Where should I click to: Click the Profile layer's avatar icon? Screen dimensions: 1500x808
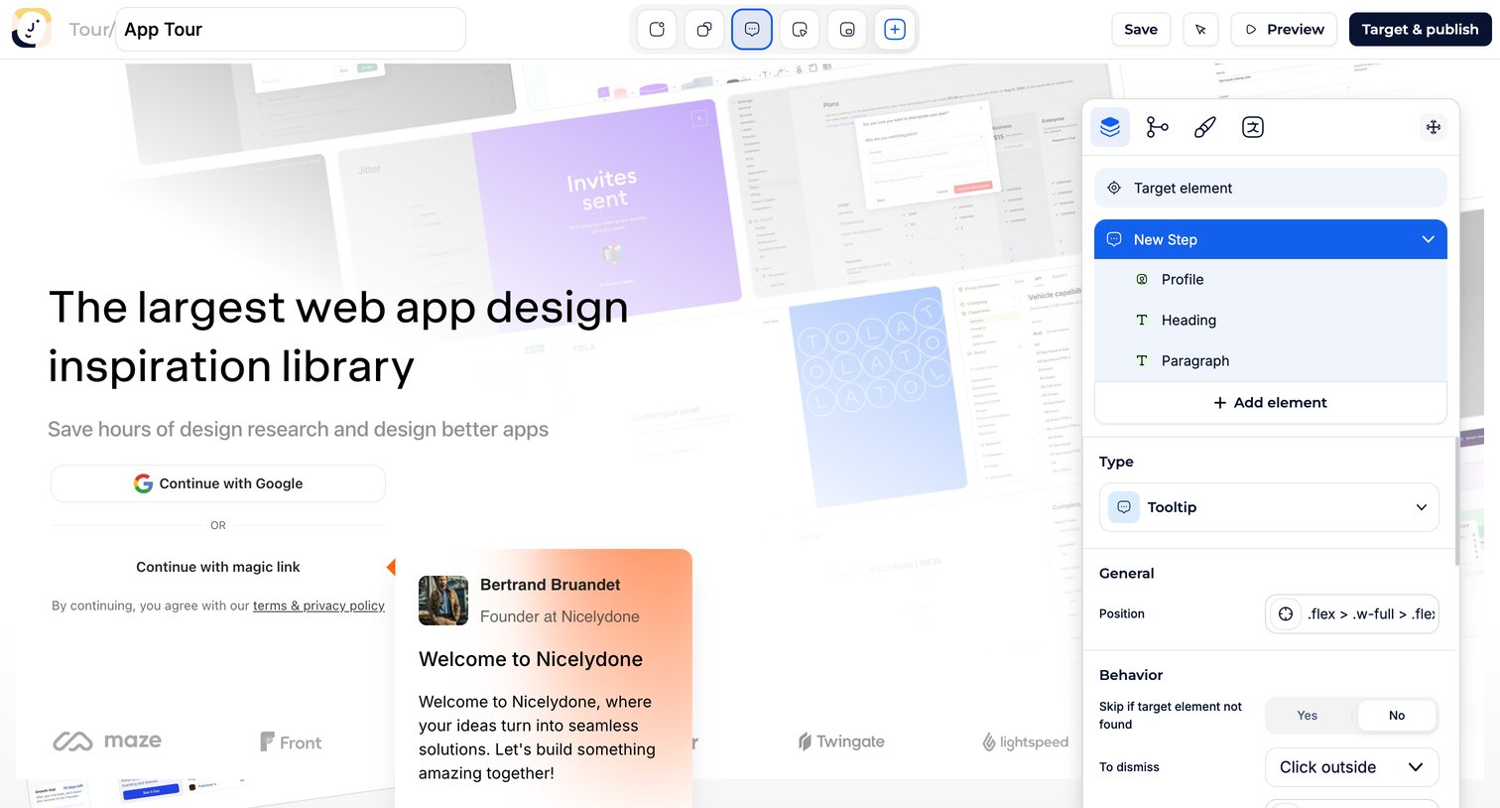coord(1142,280)
